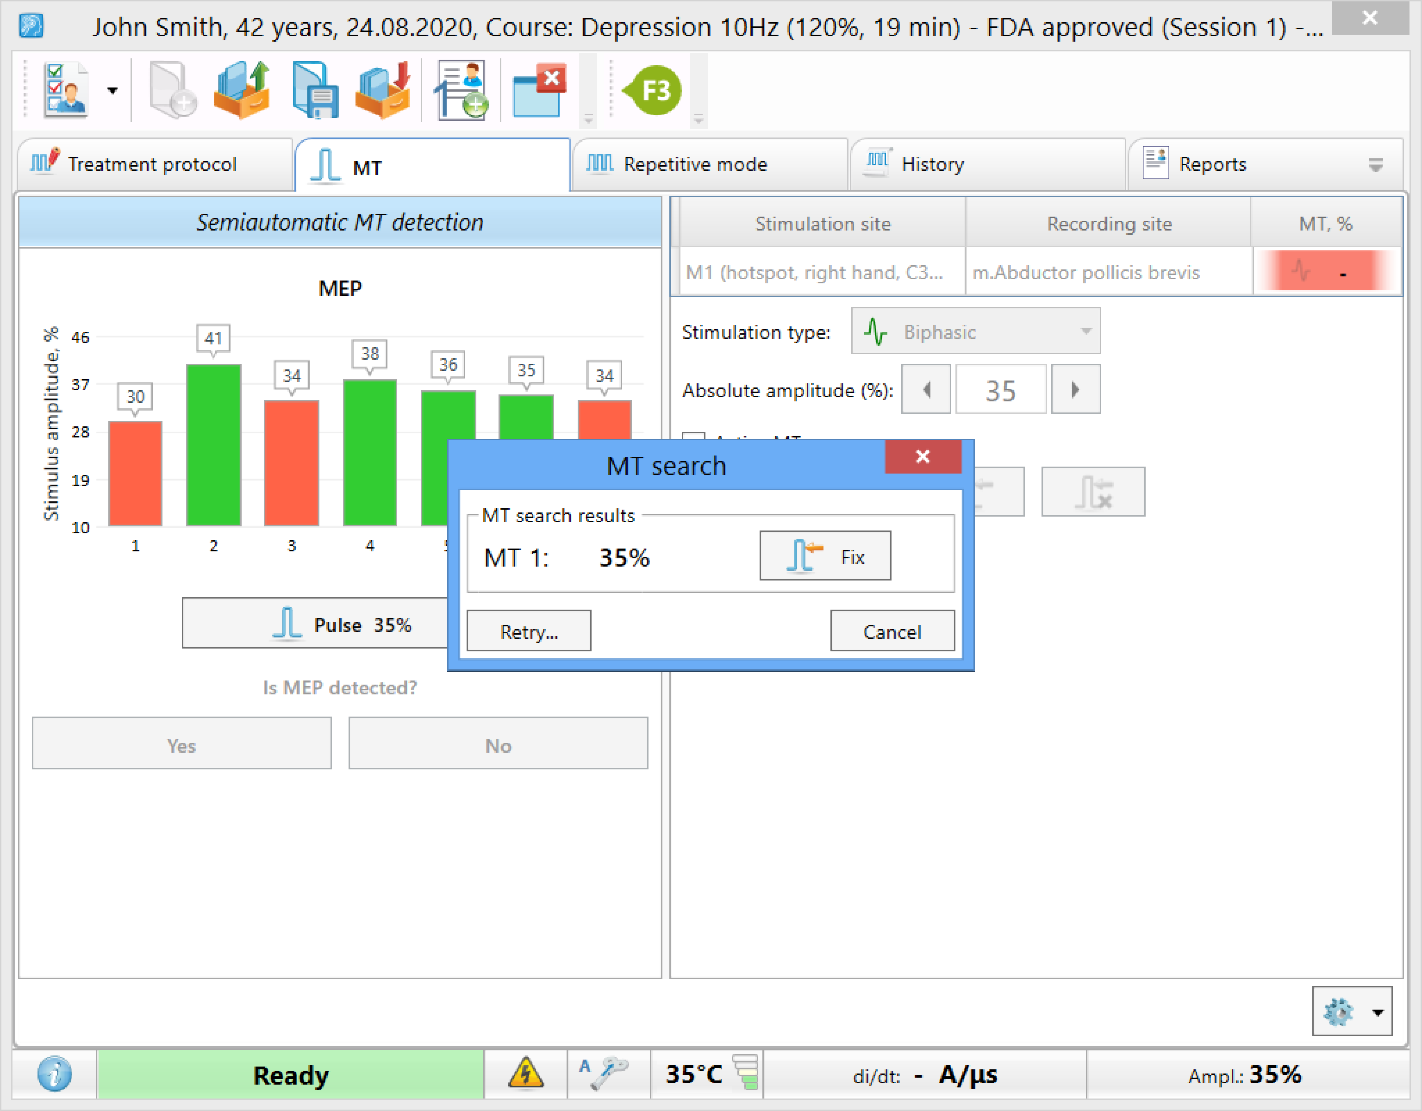This screenshot has width=1422, height=1111.
Task: Open the patient checklist toolbar icon
Action: click(66, 90)
